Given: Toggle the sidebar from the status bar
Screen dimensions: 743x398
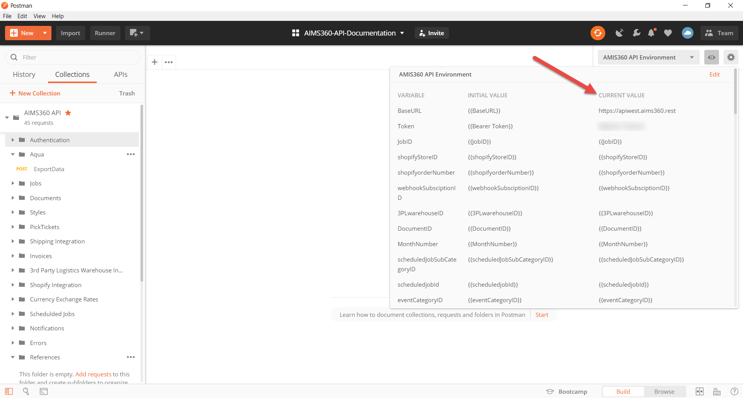Looking at the screenshot, I should pyautogui.click(x=9, y=391).
